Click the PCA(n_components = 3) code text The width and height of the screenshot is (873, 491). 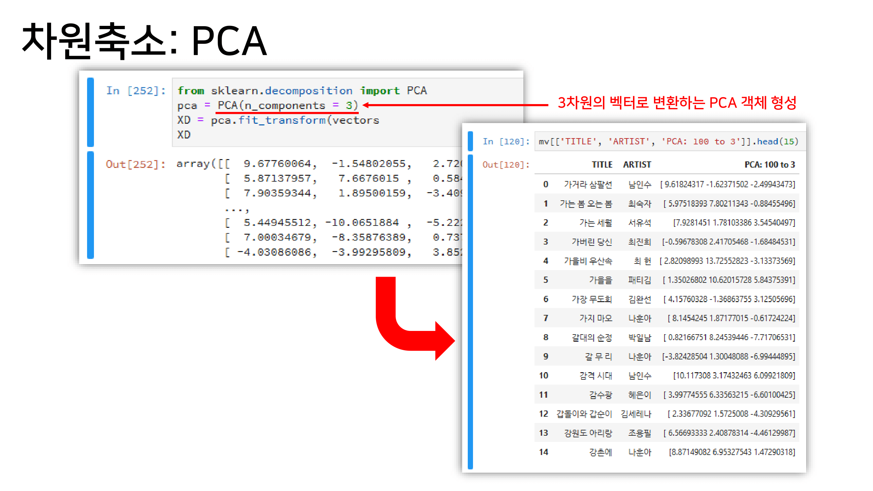tap(287, 105)
